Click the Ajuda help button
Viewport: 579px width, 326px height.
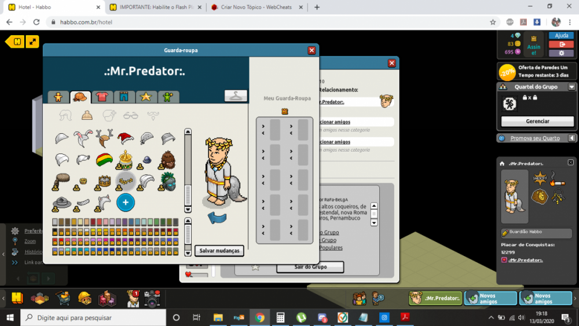pyautogui.click(x=561, y=35)
